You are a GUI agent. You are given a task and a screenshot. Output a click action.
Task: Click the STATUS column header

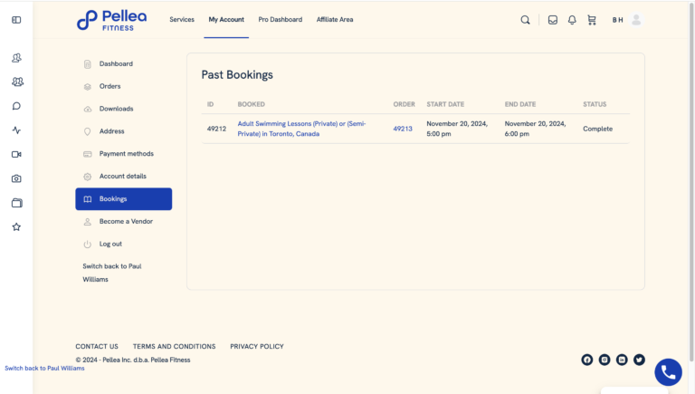(595, 104)
